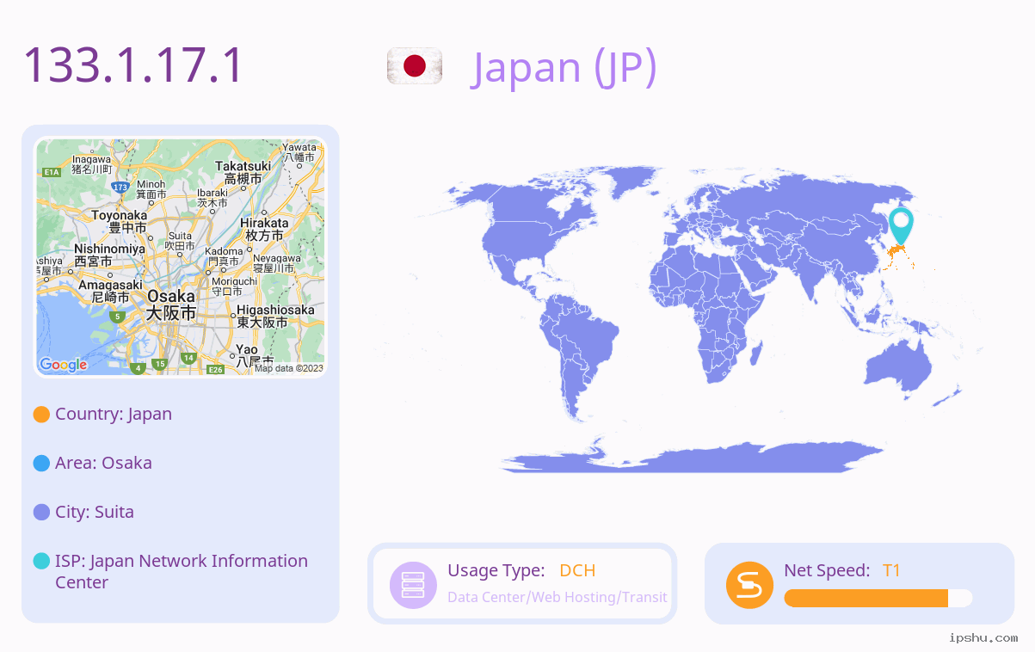Click the Moriguchi label on map

(234, 286)
